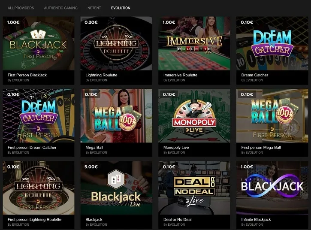Select First Person Mega Ball thumbnail
Image resolution: width=311 pixels, height=230 pixels.
[272, 116]
